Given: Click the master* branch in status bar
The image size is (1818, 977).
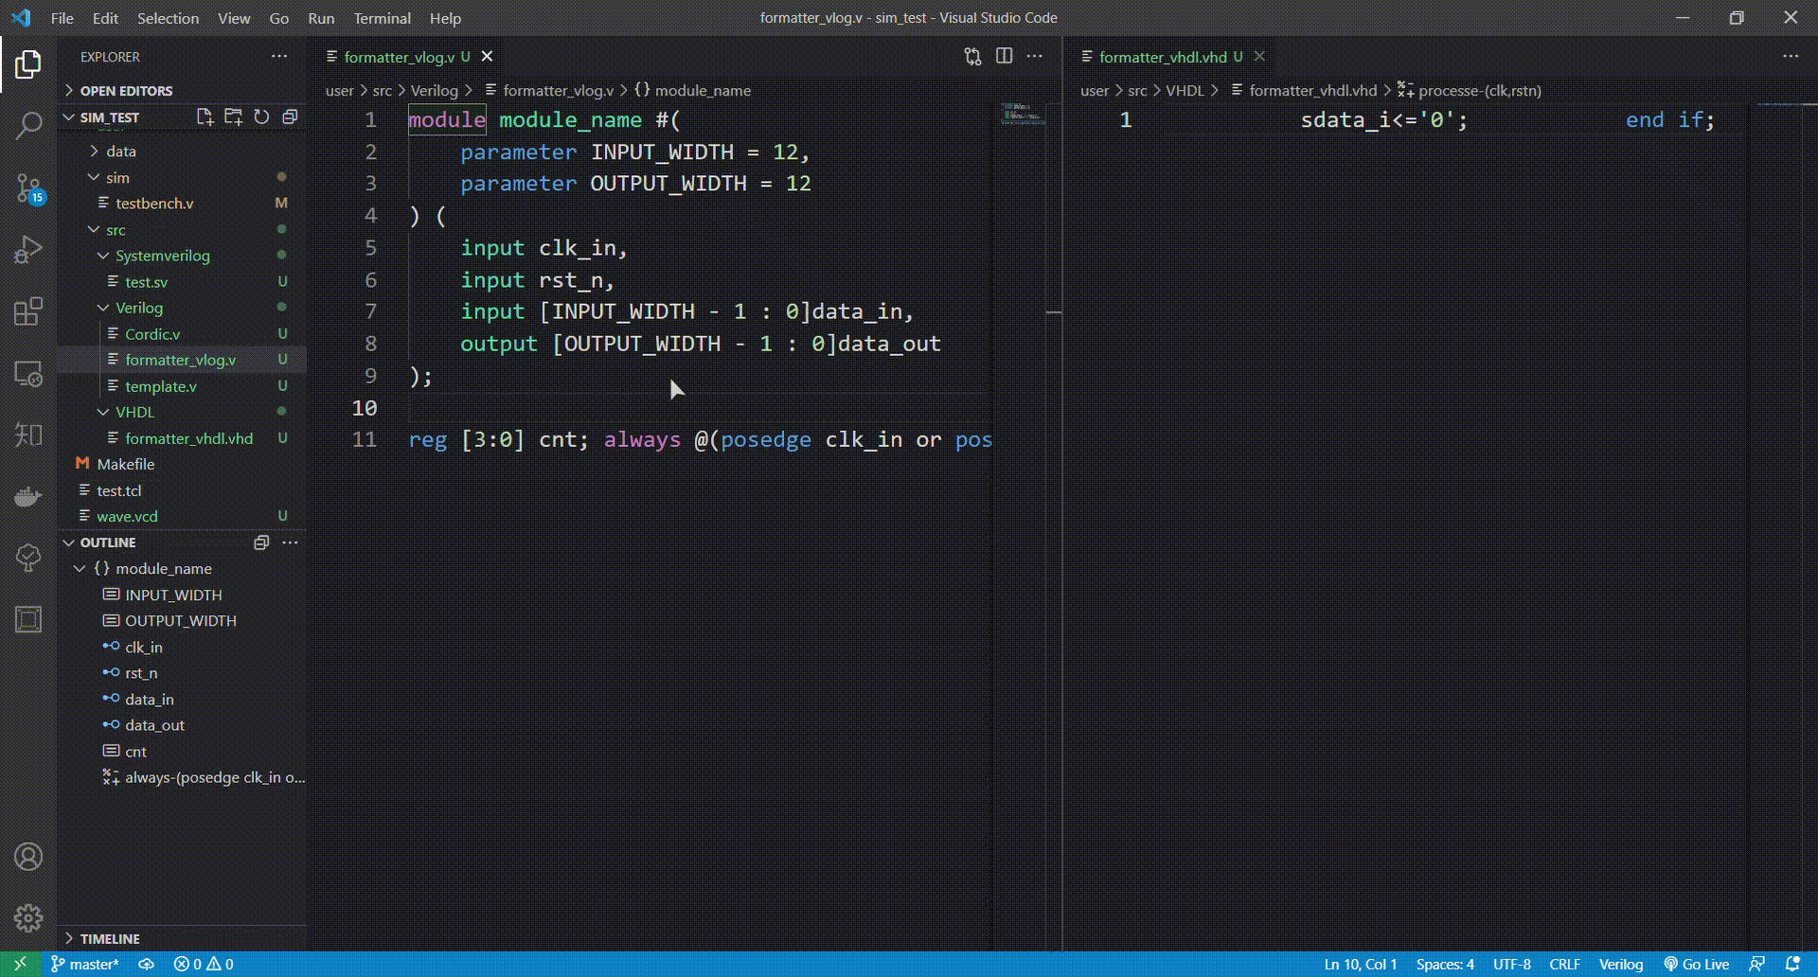Looking at the screenshot, I should (x=85, y=964).
